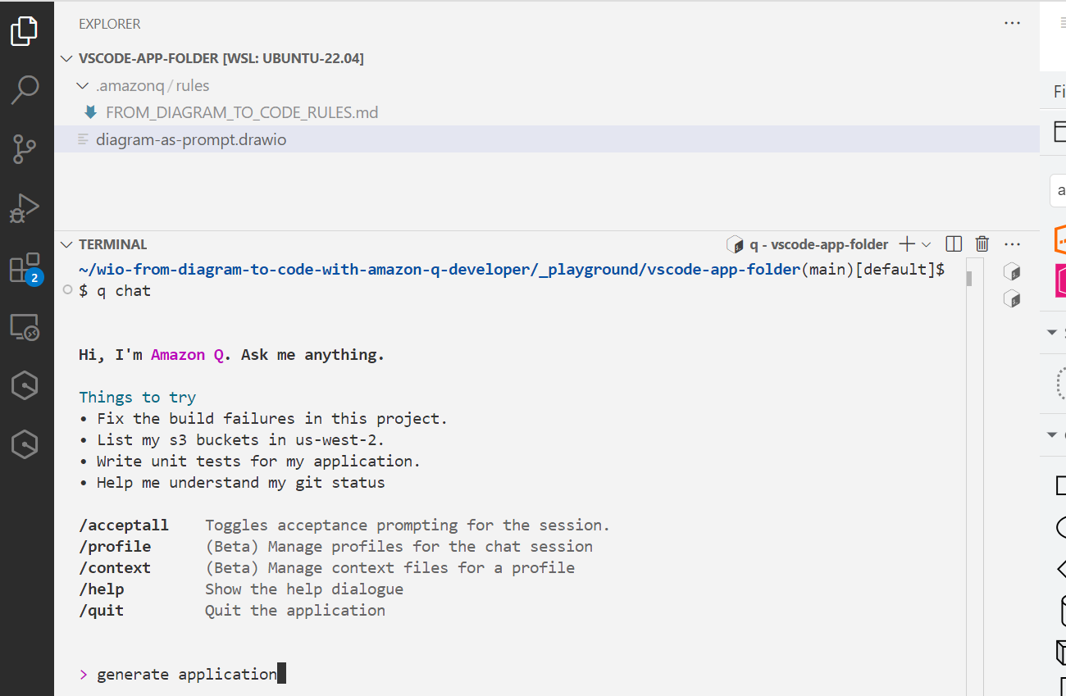Open the launch profile dropdown next to the plus

click(927, 244)
